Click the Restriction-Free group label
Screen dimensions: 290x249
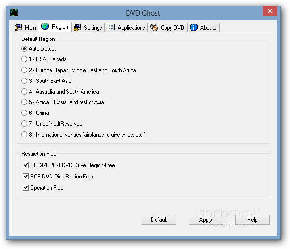click(39, 154)
